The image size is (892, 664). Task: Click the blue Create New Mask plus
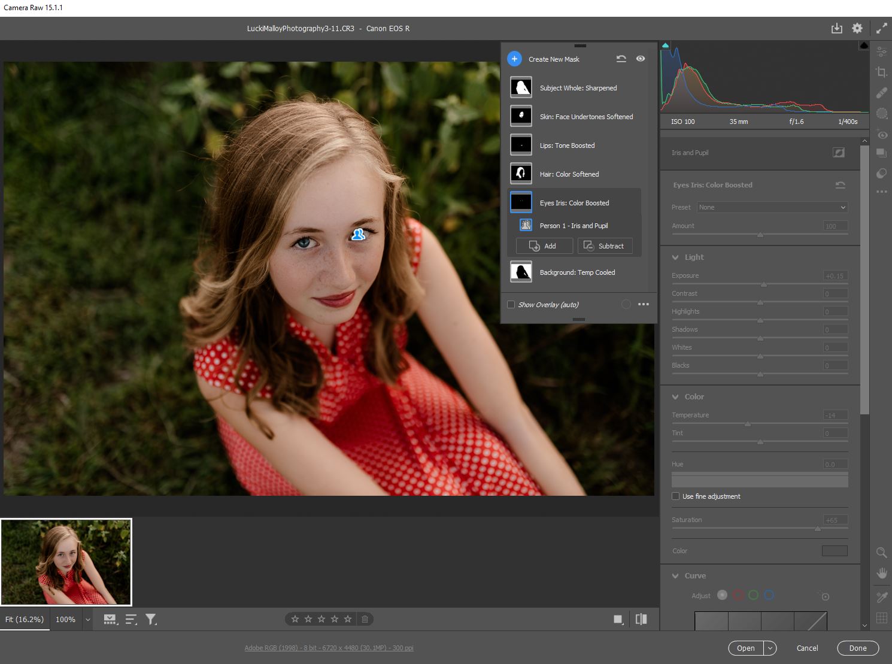tap(514, 59)
